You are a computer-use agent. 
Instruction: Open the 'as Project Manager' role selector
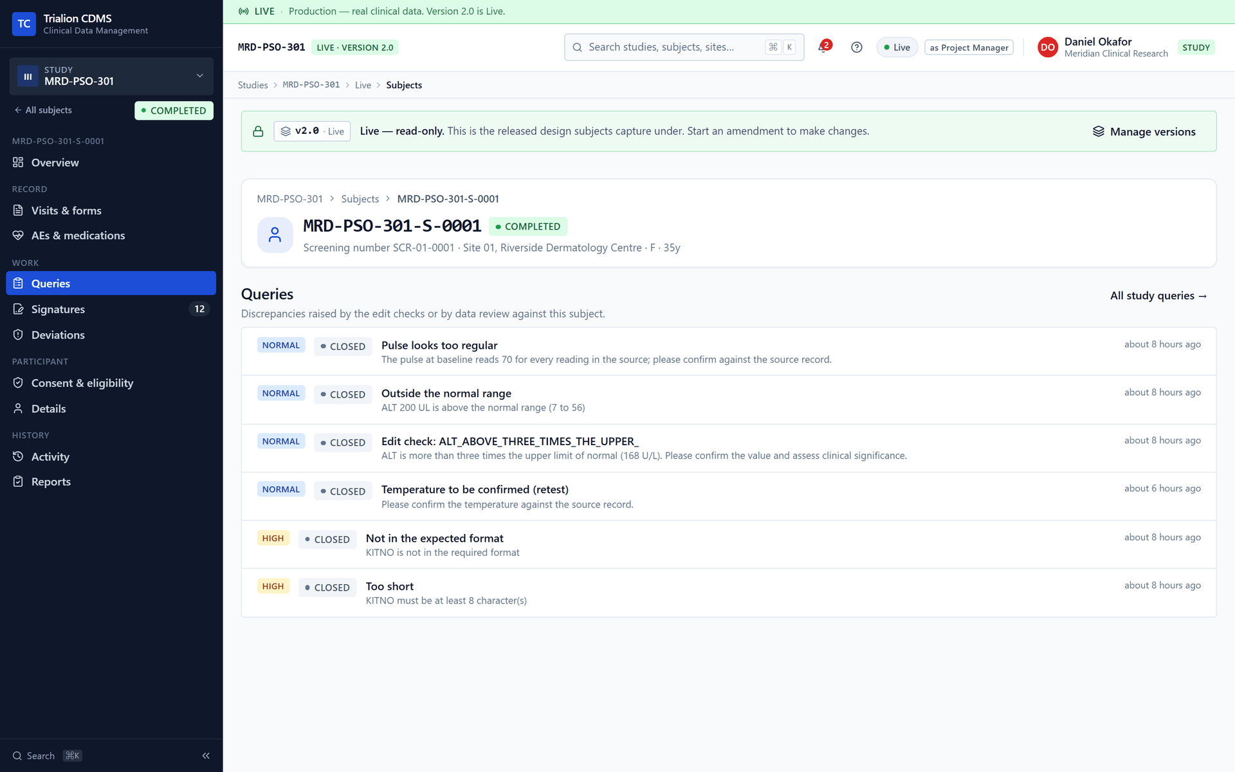pyautogui.click(x=969, y=47)
